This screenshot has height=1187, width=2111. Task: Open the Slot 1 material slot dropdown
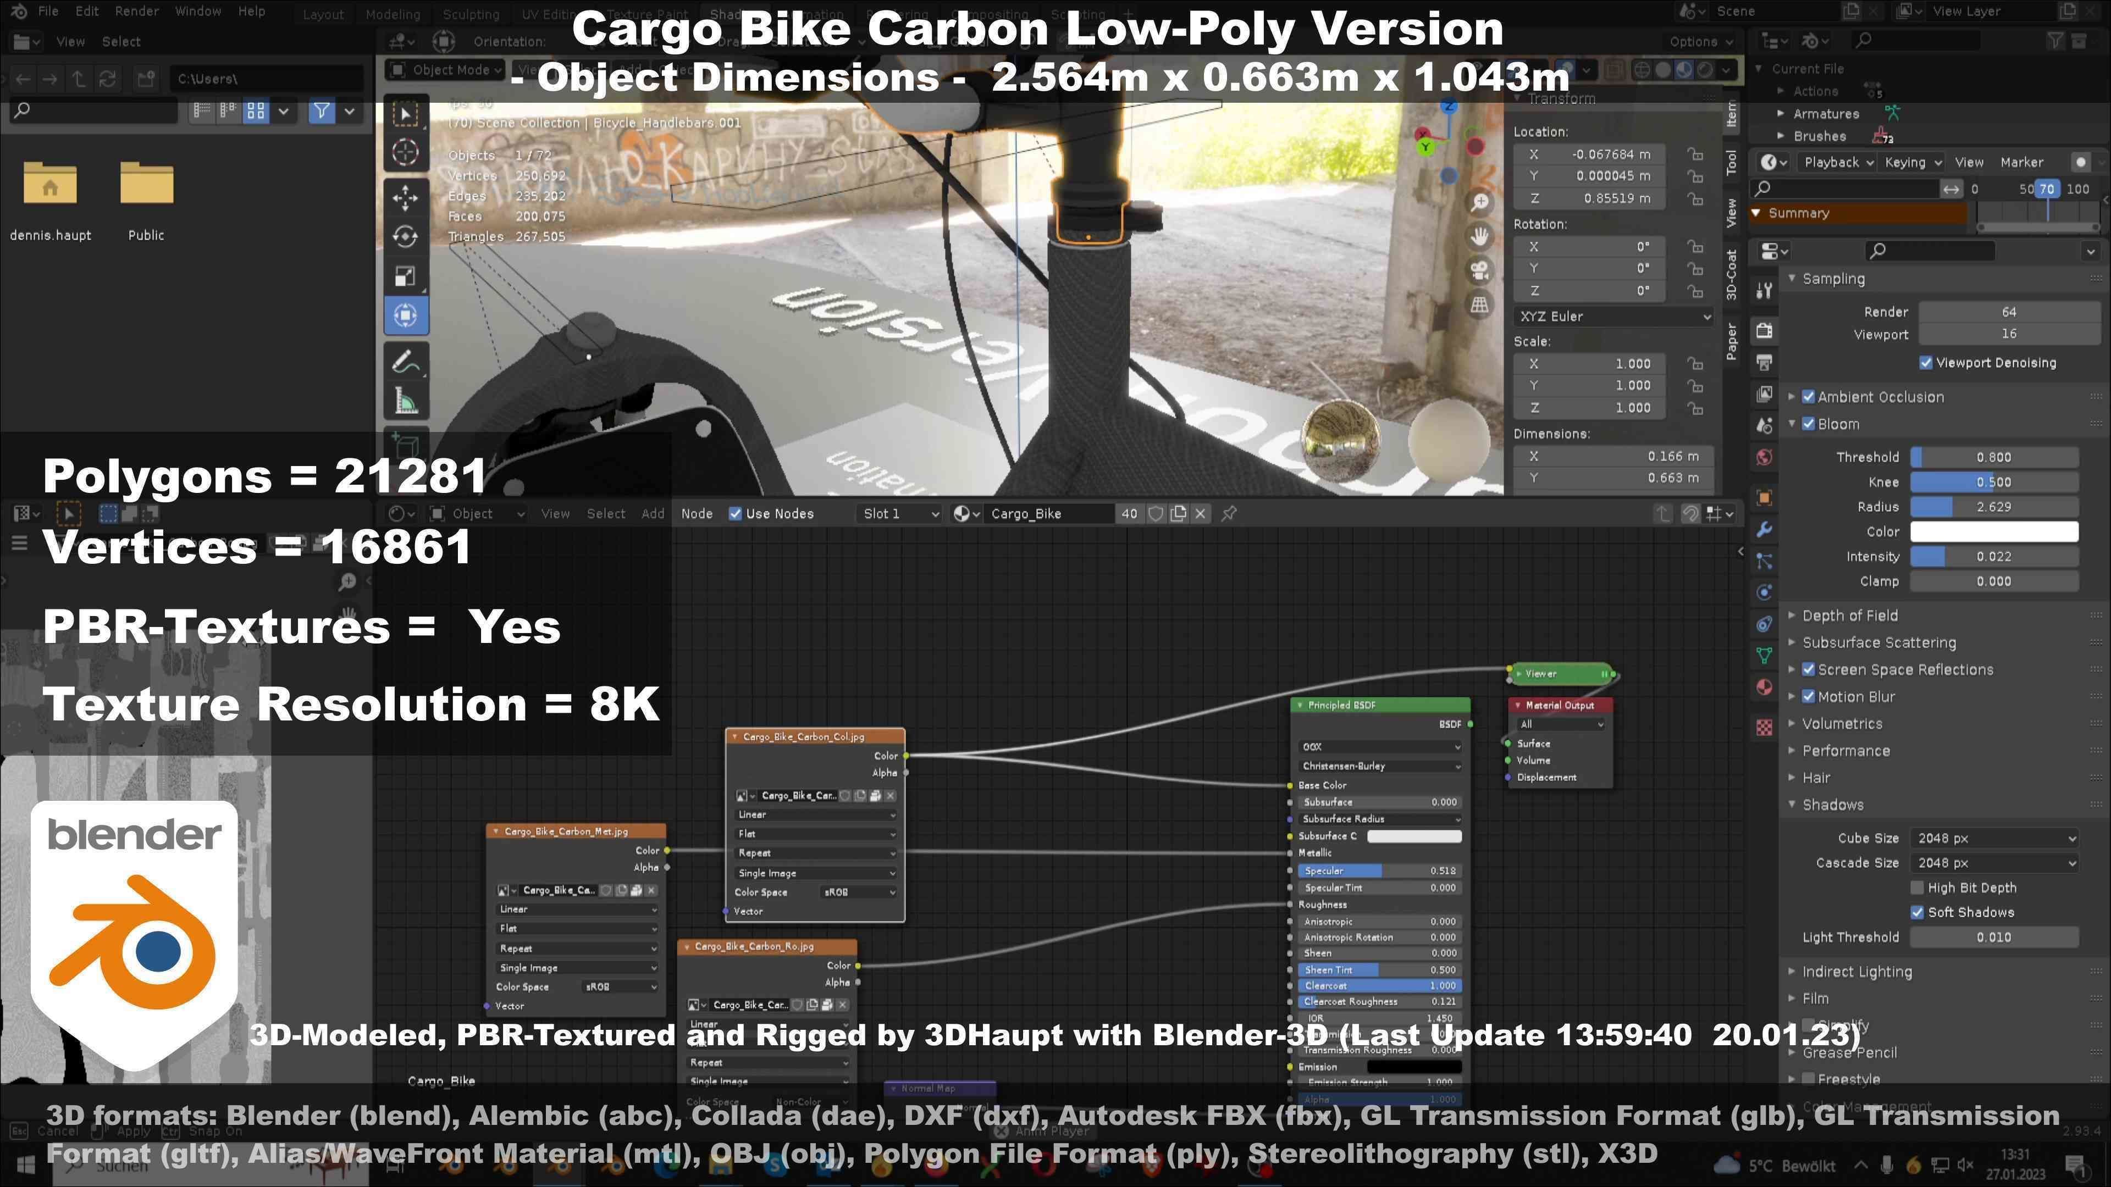(900, 514)
